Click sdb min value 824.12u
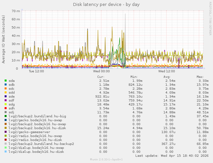Image resolution: width=213 pixels, height=163 pixels. click(x=135, y=85)
